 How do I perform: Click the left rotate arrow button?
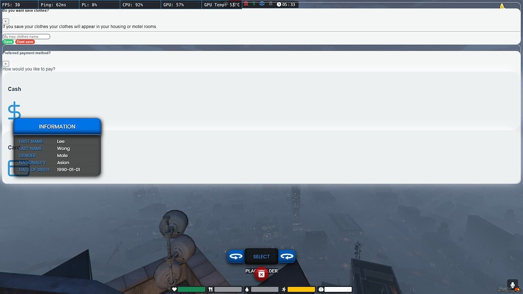(x=236, y=256)
